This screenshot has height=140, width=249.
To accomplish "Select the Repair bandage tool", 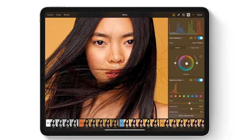I will point(179,15).
